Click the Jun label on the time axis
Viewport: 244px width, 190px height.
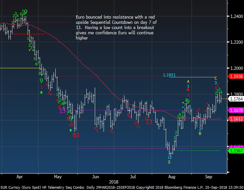(95, 177)
